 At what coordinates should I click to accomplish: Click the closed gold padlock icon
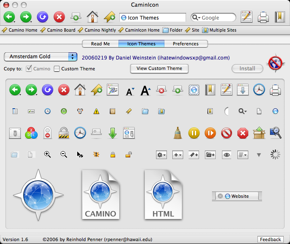(113, 154)
